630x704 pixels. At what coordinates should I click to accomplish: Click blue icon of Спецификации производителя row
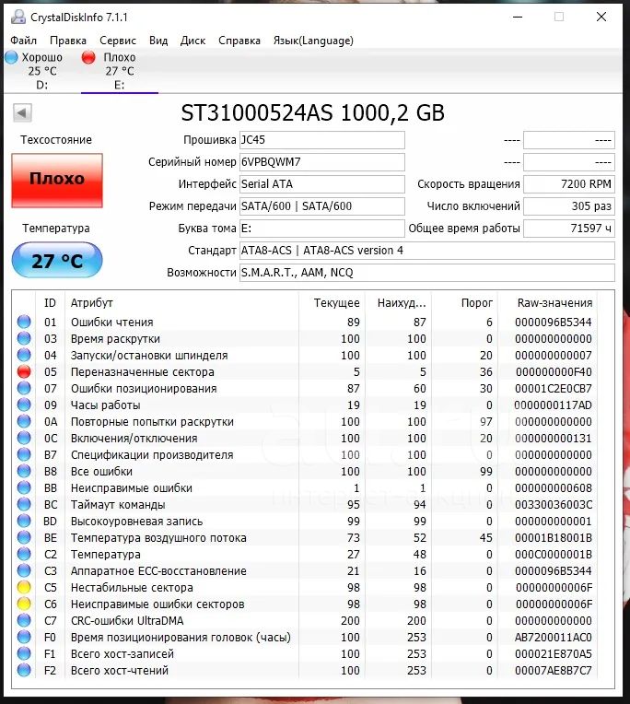point(24,455)
